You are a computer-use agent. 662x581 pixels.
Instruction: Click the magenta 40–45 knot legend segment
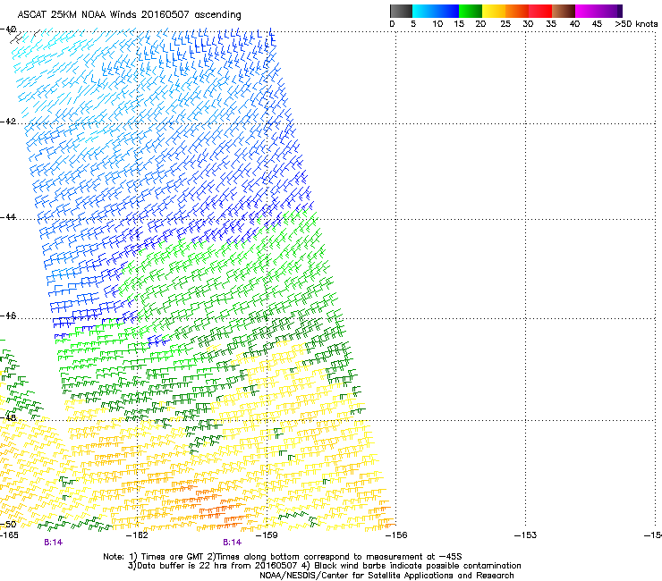tap(587, 11)
